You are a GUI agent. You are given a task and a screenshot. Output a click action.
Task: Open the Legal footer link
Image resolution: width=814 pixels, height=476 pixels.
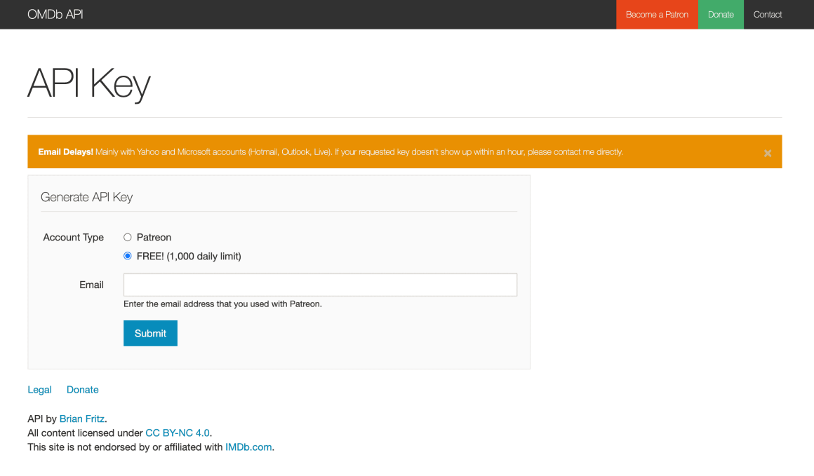coord(39,390)
